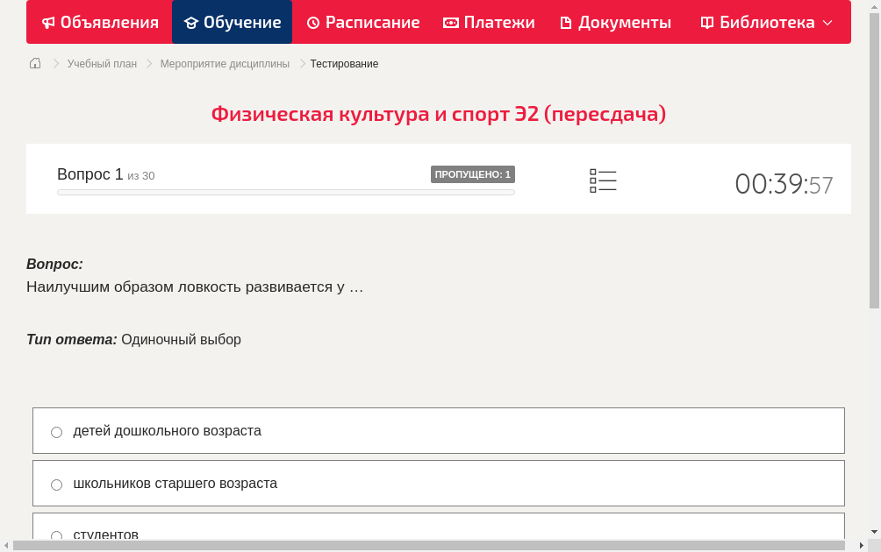Follow the Учебный план breadcrumb link
This screenshot has width=881, height=552.
pyautogui.click(x=101, y=63)
